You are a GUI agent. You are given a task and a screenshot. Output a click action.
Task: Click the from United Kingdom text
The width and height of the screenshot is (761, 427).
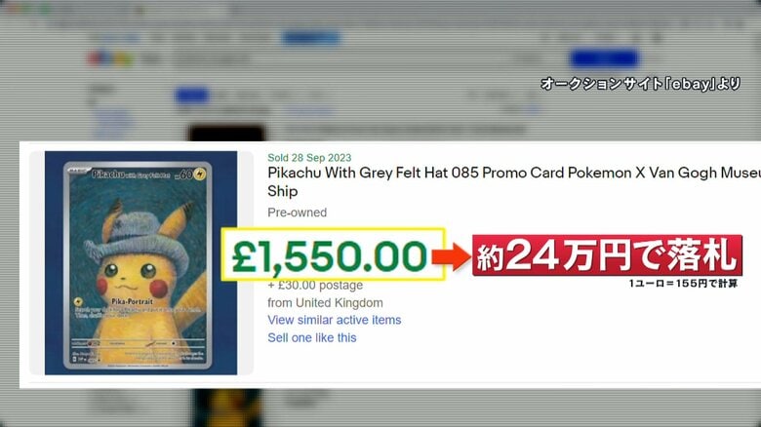(325, 303)
